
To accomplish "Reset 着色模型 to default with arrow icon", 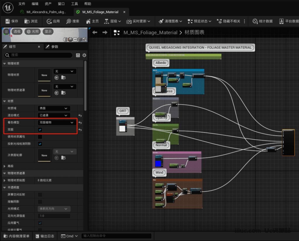I will coord(80,123).
